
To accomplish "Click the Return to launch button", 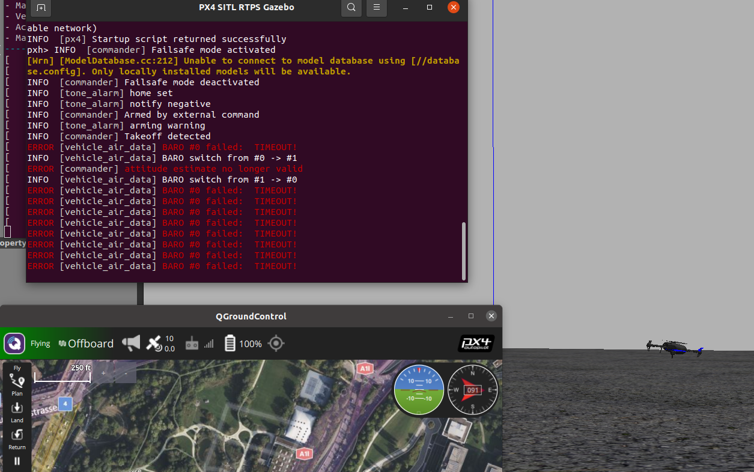I will [x=17, y=438].
